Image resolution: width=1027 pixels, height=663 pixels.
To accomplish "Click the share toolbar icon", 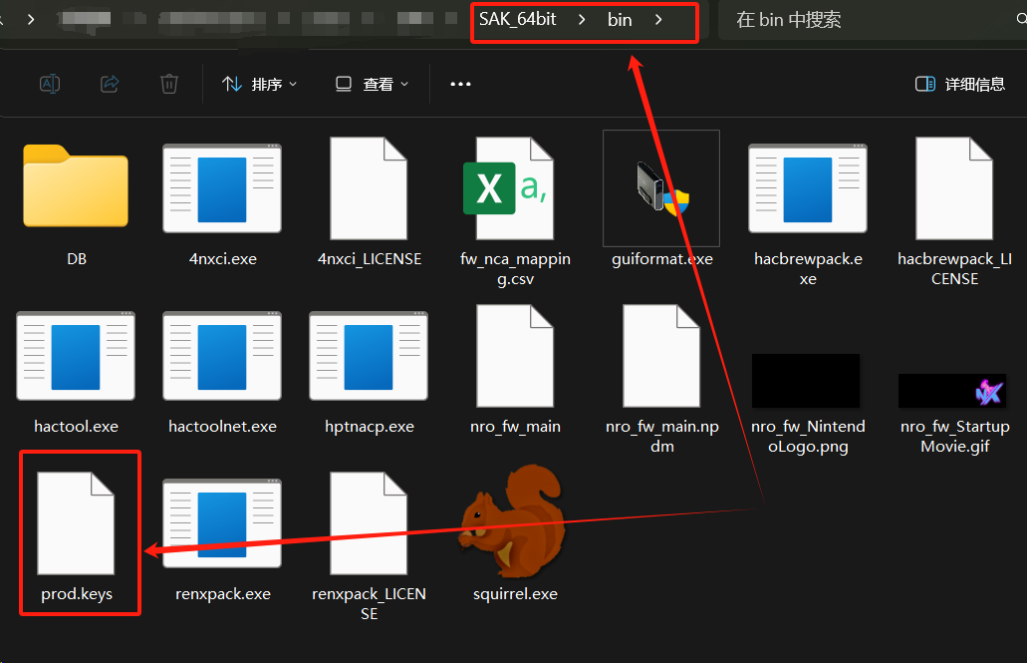I will click(110, 85).
